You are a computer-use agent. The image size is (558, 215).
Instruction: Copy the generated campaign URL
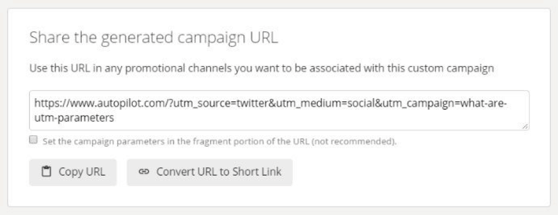pyautogui.click(x=73, y=172)
